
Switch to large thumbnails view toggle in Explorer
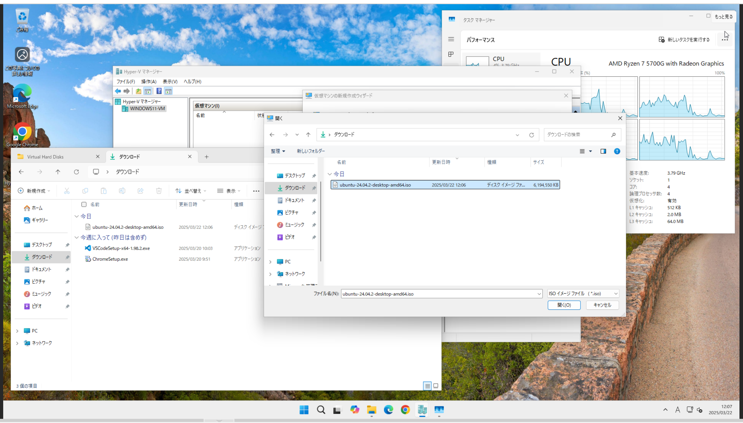tap(436, 386)
